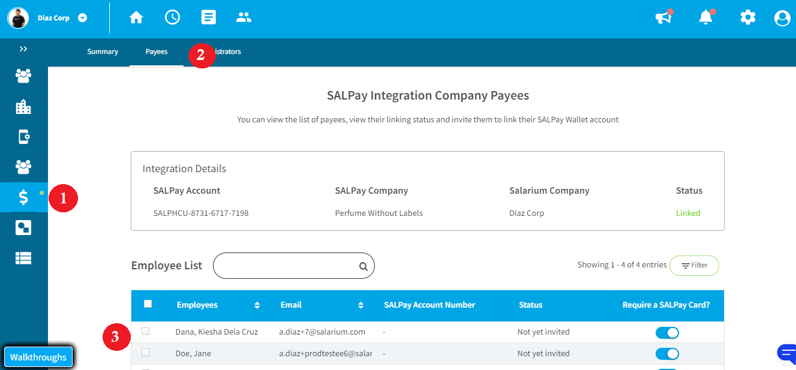
Task: Open the first people-group sidebar icon
Action: [23, 76]
